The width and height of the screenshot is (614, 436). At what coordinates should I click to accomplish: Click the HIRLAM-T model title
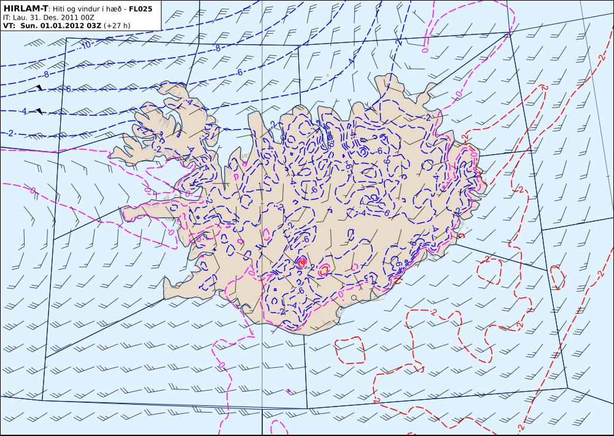(x=25, y=9)
